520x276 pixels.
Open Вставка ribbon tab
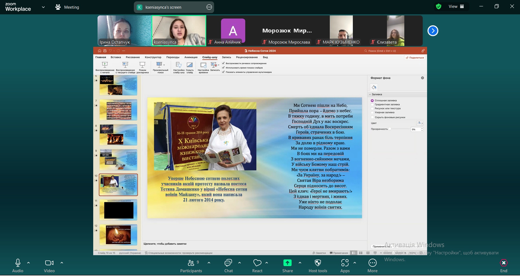coord(116,57)
